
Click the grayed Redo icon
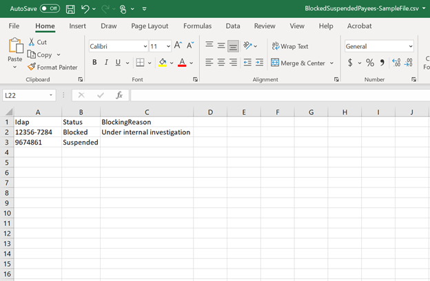pos(105,9)
